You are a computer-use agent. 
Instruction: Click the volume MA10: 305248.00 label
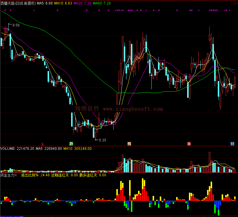[x=77, y=149]
